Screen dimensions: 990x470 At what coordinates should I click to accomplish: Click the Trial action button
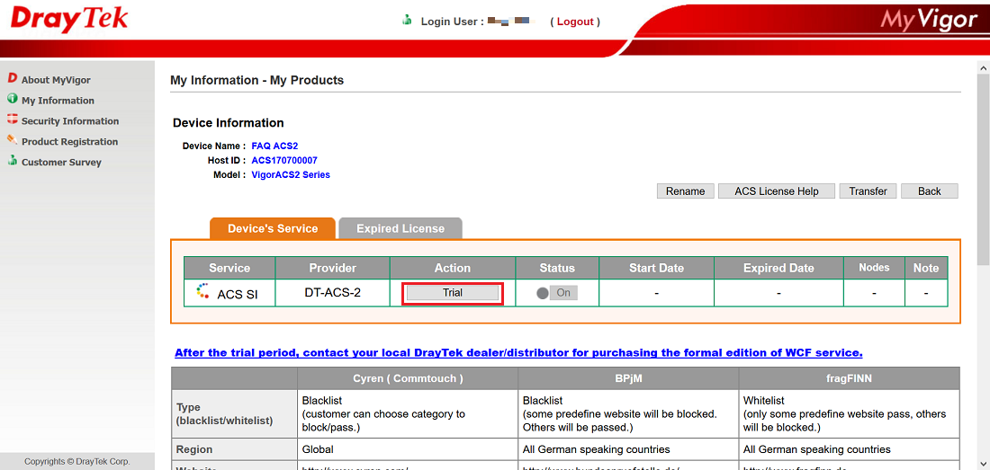pyautogui.click(x=453, y=293)
